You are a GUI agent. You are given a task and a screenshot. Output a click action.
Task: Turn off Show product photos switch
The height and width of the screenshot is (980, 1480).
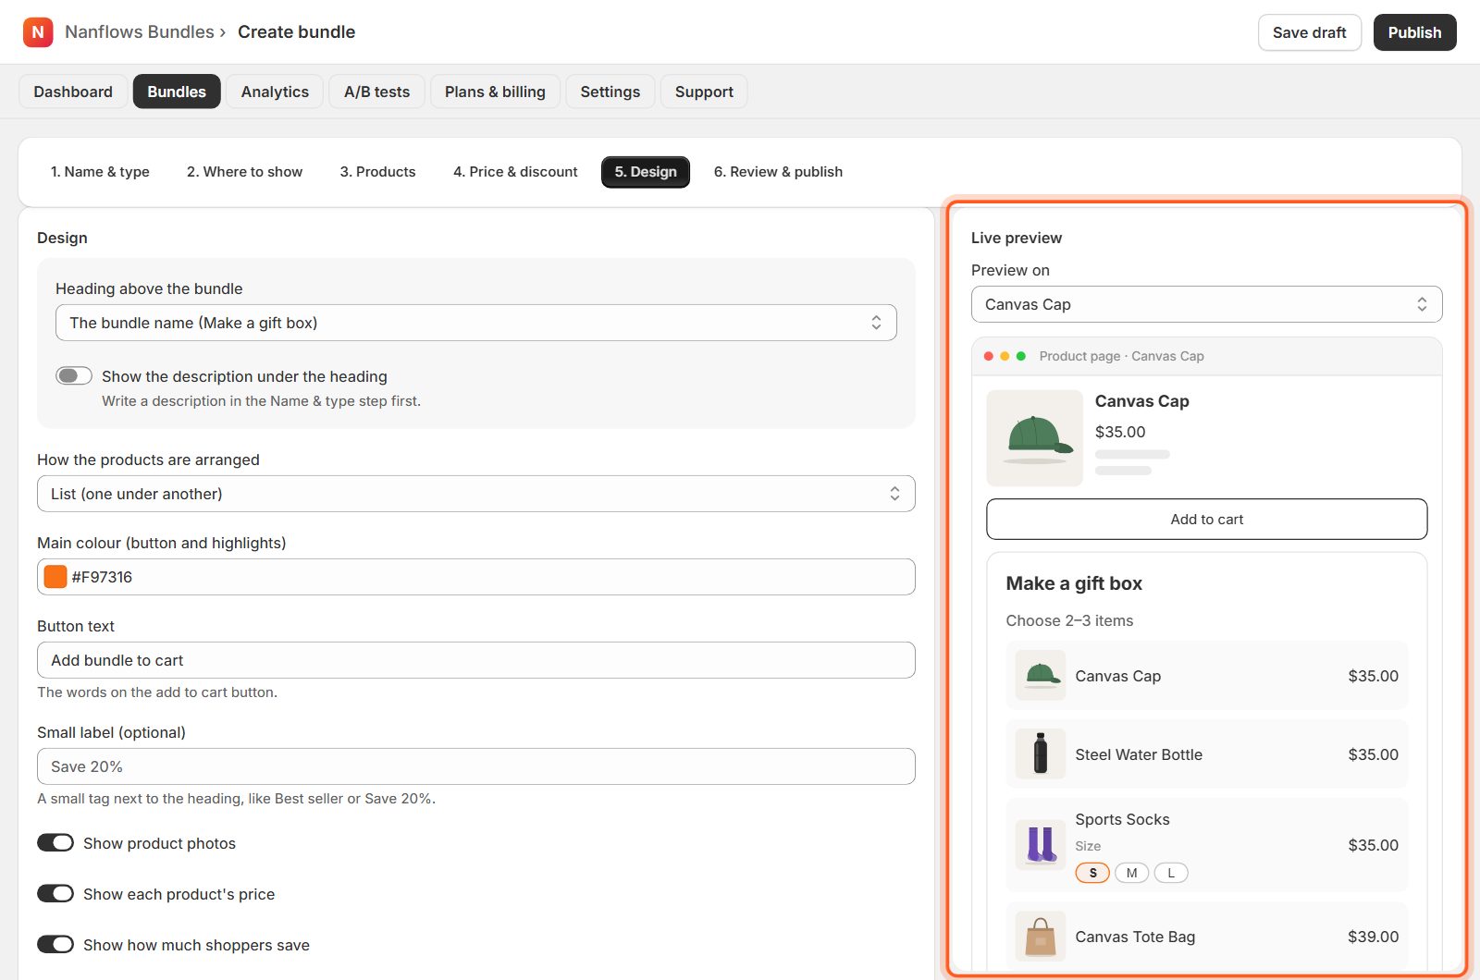pyautogui.click(x=55, y=843)
